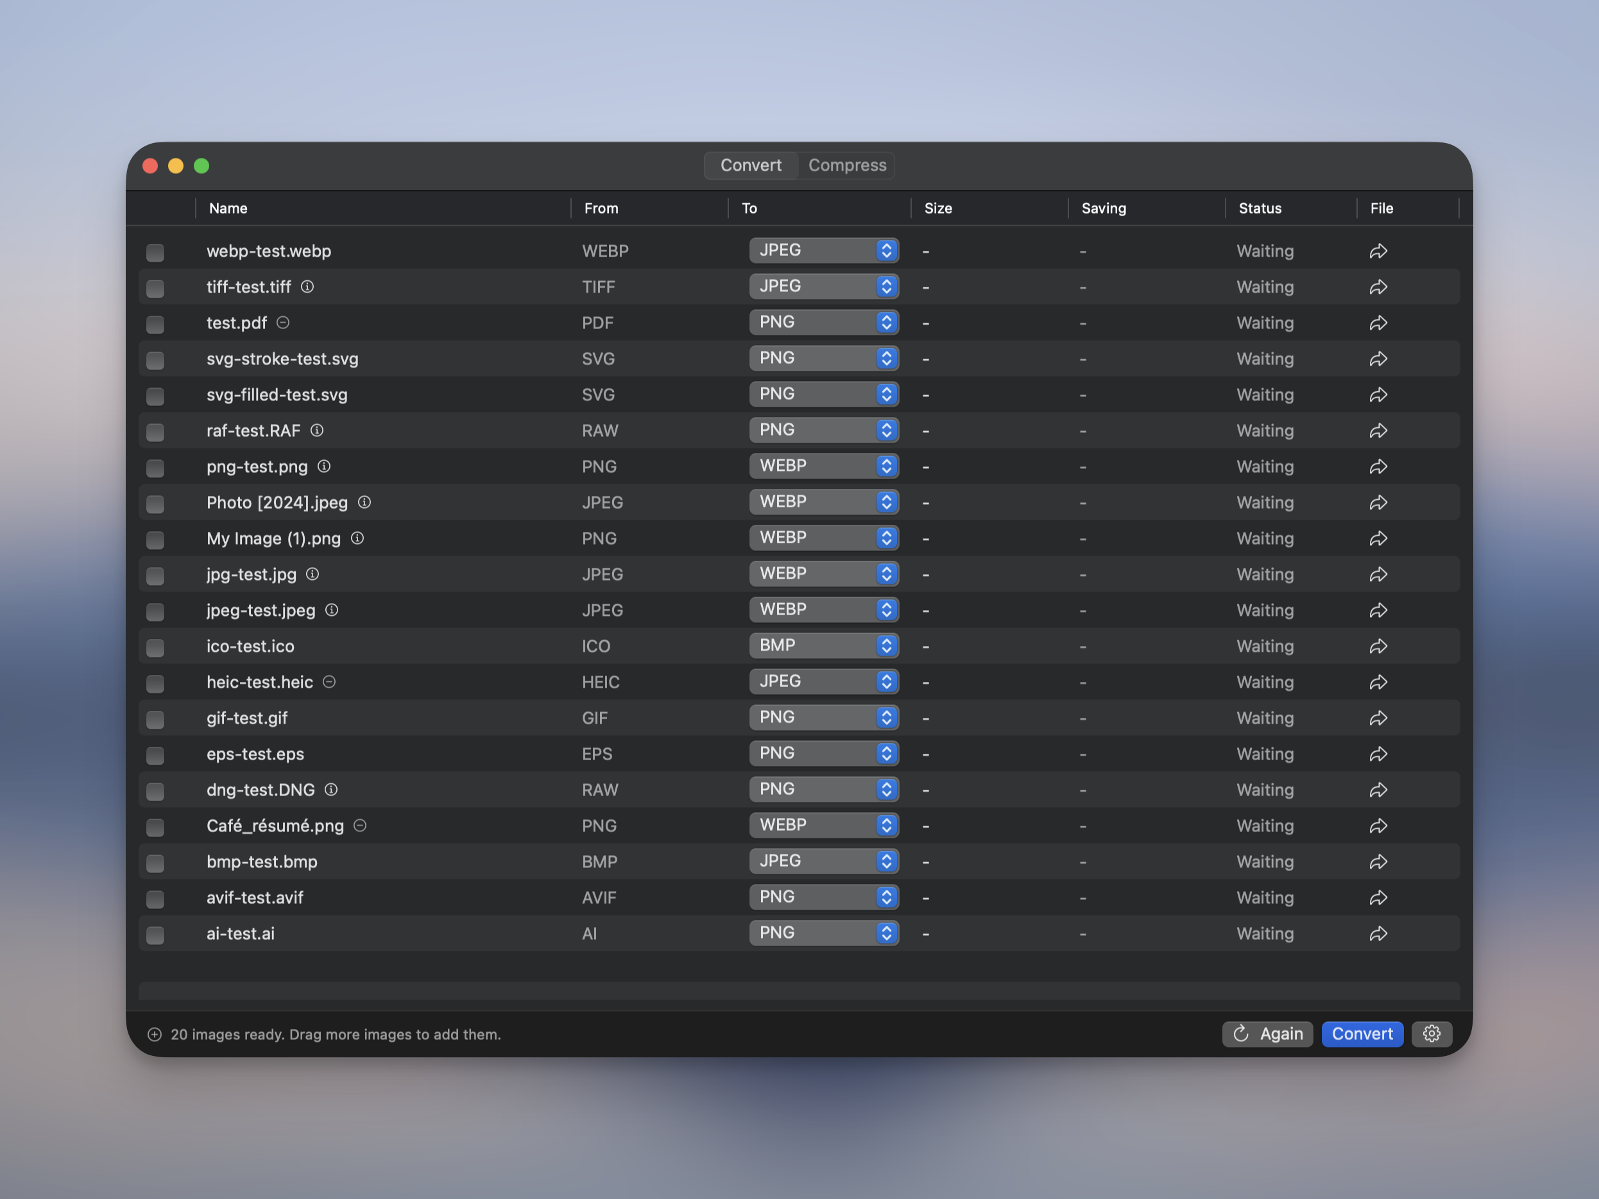
Task: Click share arrow for ai-test.ai row
Action: (x=1378, y=933)
